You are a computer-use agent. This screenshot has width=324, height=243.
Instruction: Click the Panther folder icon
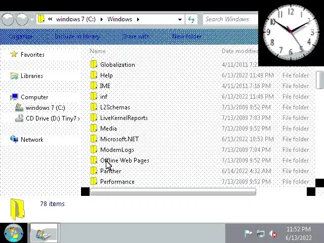(94, 171)
